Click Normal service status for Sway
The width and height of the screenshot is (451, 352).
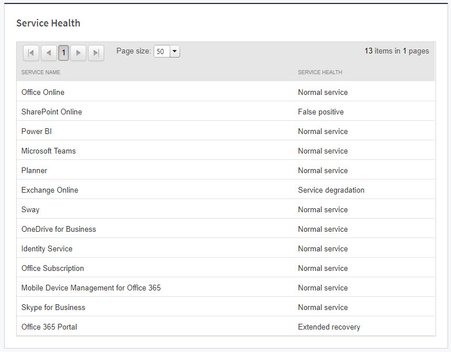323,209
